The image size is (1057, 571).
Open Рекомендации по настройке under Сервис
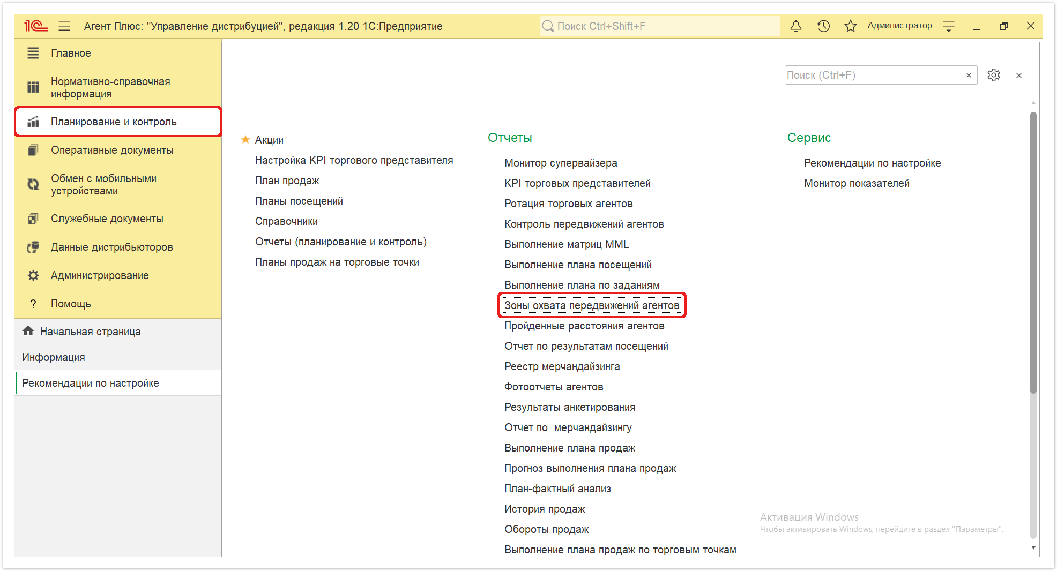[872, 163]
